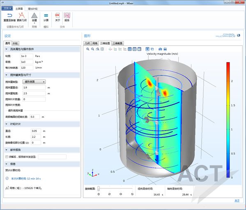The width and height of the screenshot is (246, 210).
Task: Click the link at bottom right corner
Action: coord(237,201)
